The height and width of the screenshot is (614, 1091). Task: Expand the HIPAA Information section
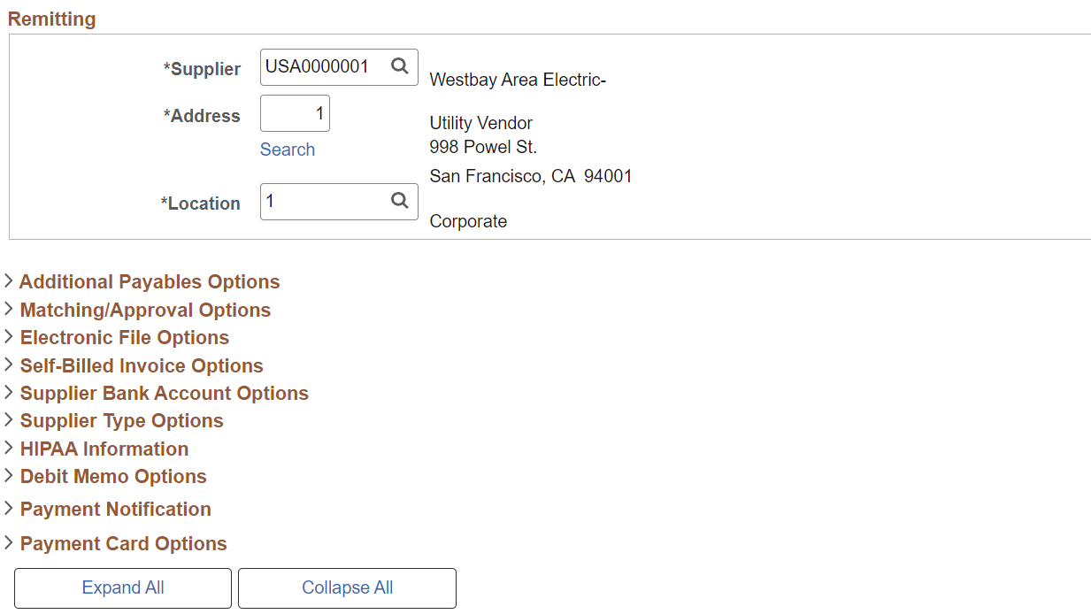104,449
